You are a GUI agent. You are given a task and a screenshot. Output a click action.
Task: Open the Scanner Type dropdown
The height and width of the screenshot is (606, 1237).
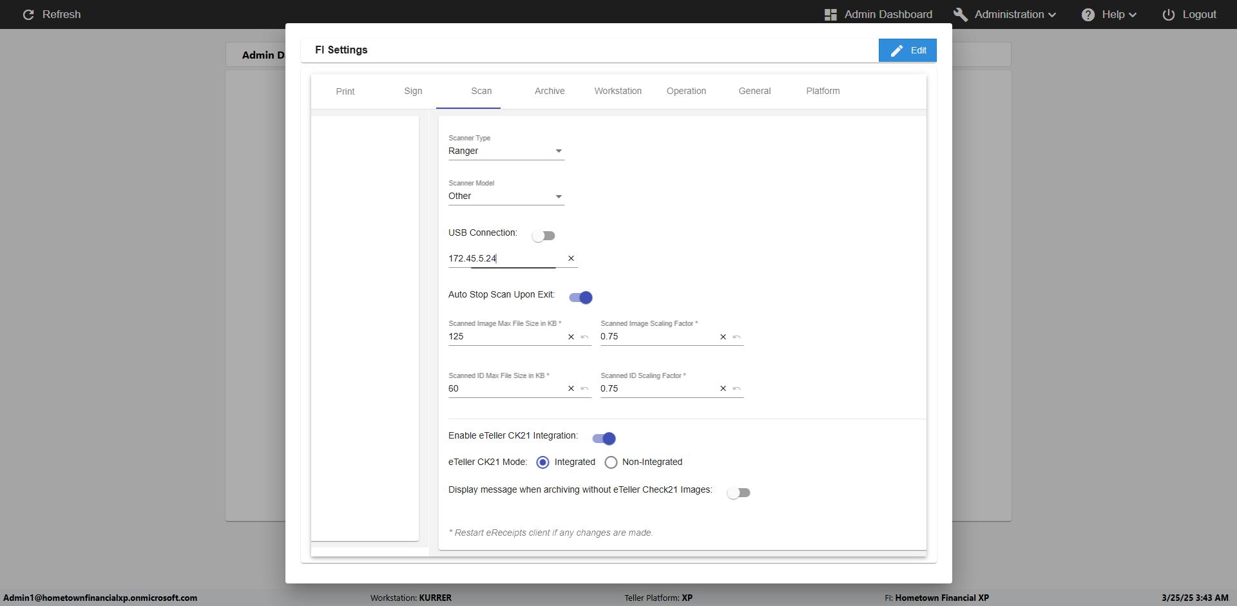pos(506,151)
